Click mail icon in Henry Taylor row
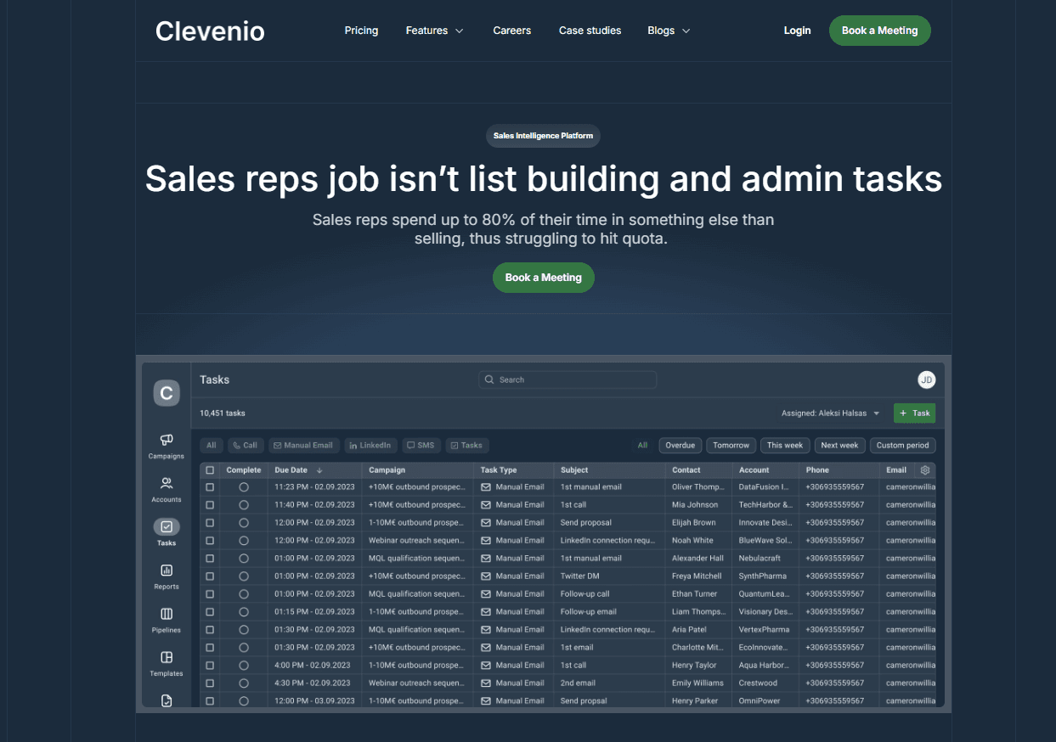Screen dimensions: 1056x742 point(486,666)
